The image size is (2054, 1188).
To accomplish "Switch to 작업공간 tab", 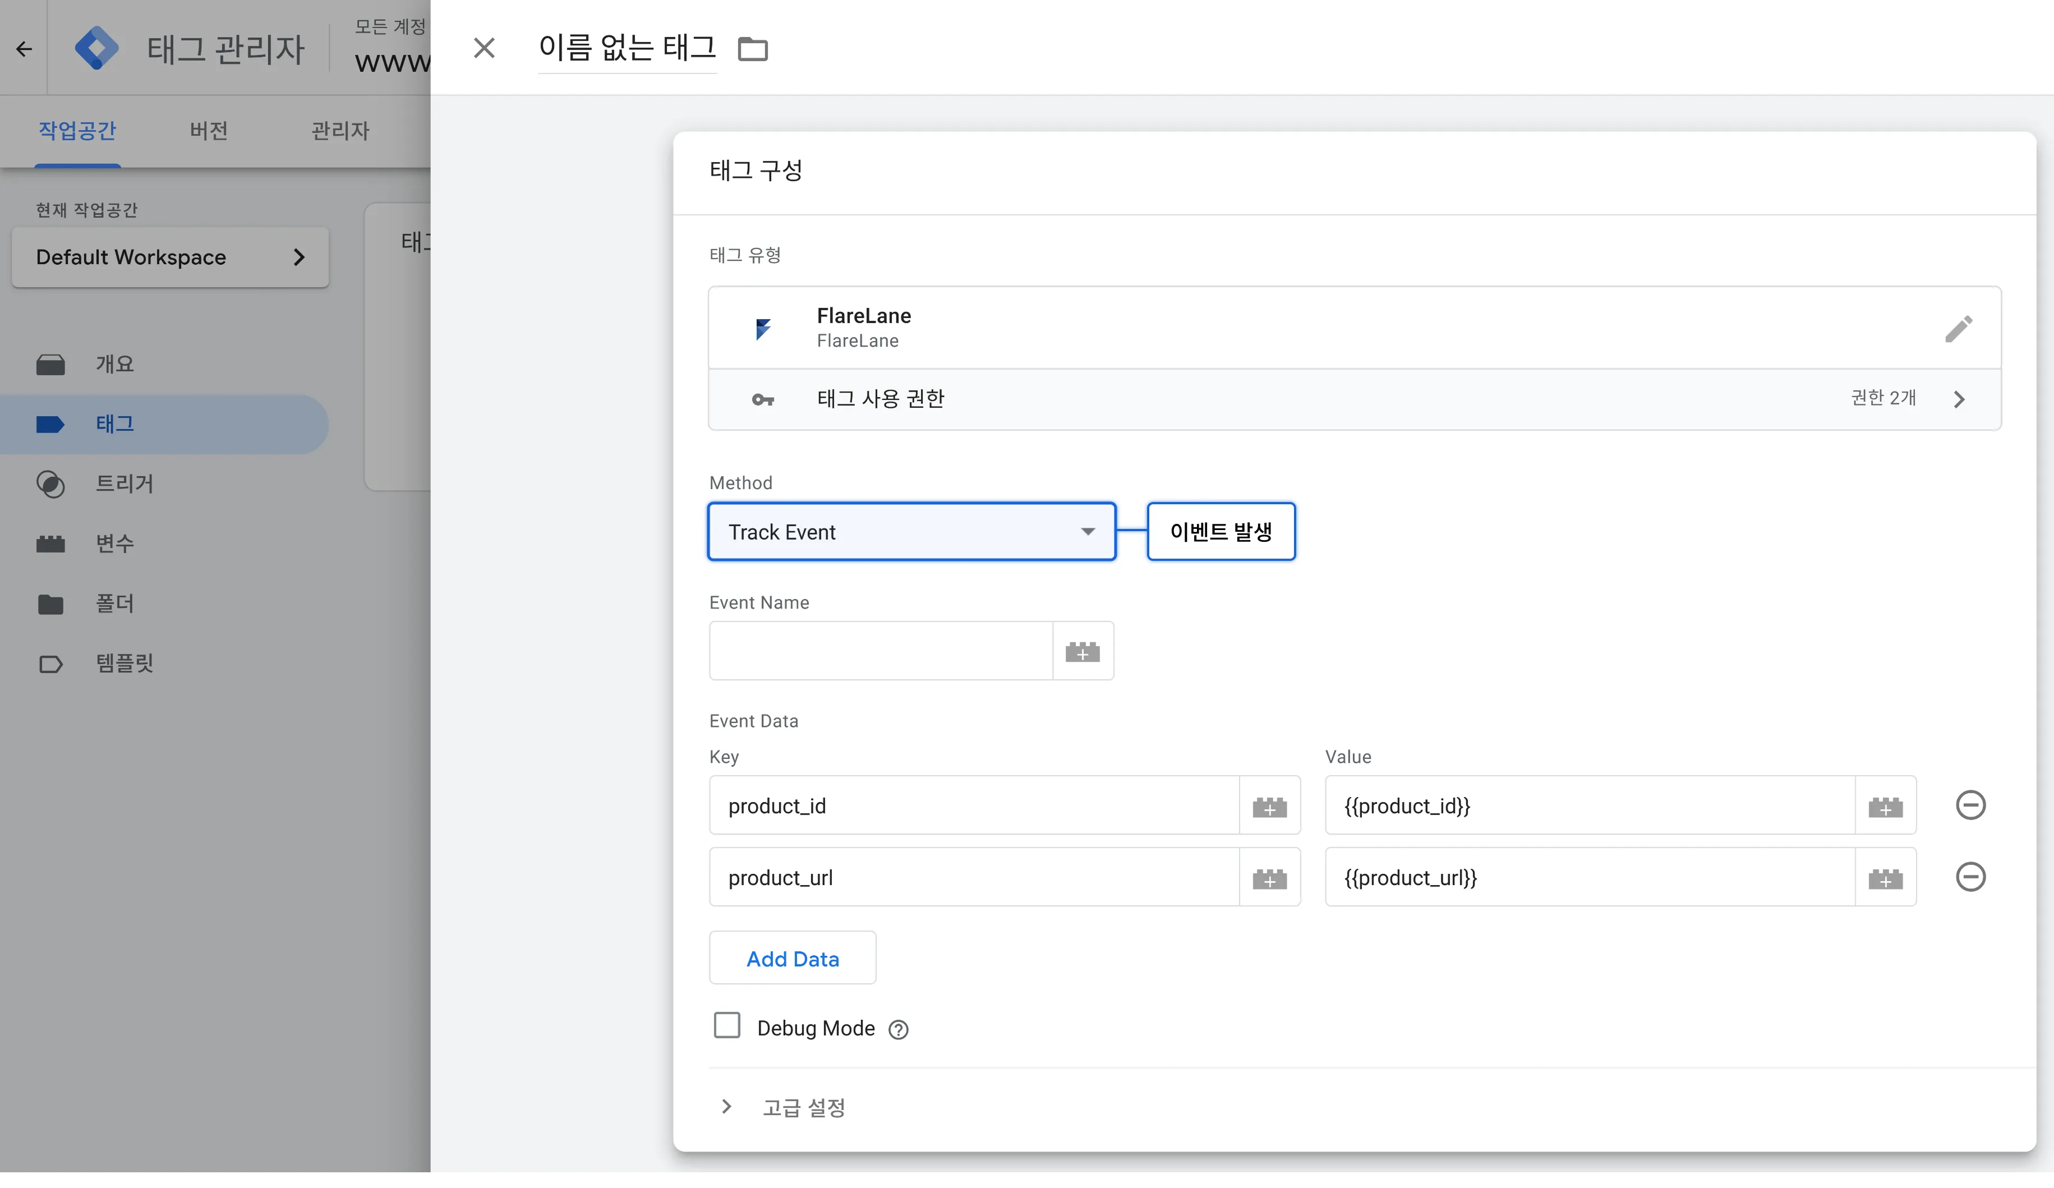I will click(x=77, y=131).
